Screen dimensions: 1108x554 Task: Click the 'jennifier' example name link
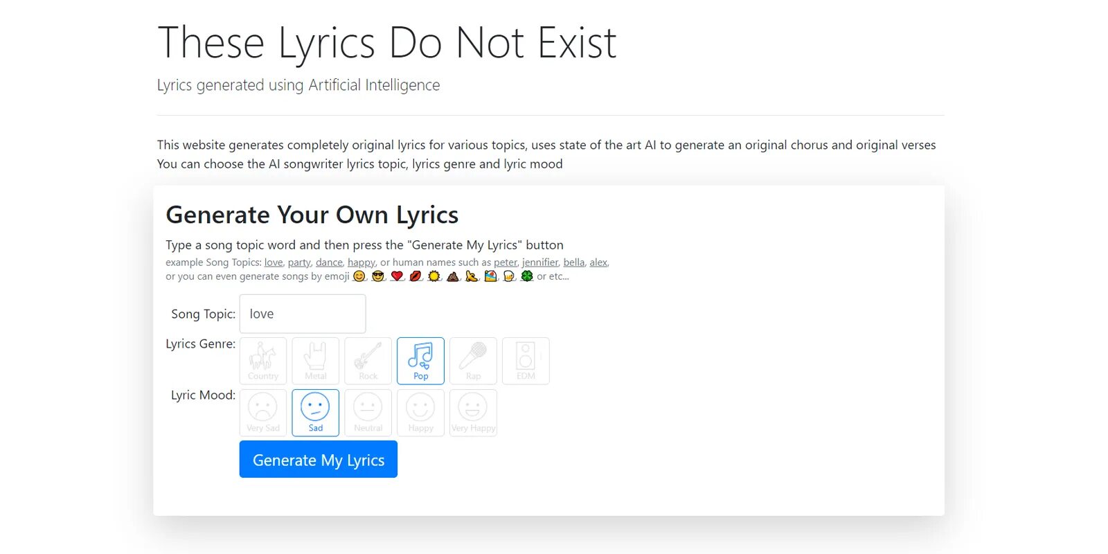click(540, 262)
